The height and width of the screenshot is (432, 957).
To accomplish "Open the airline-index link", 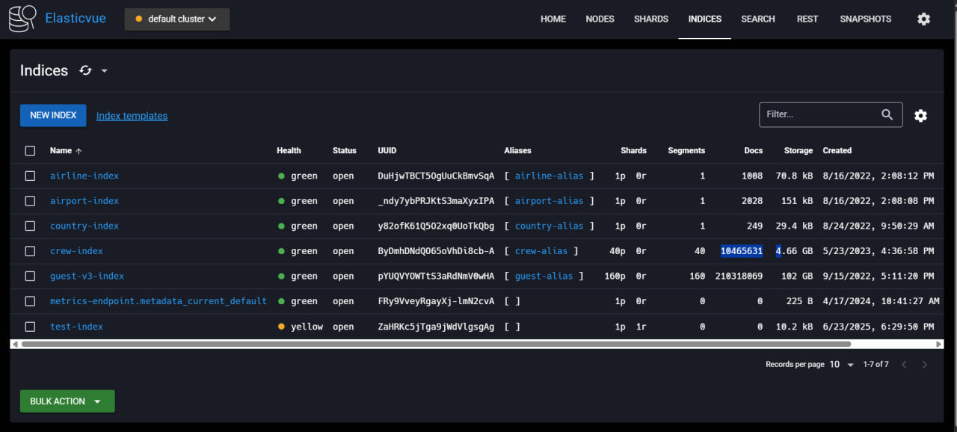I will click(84, 176).
